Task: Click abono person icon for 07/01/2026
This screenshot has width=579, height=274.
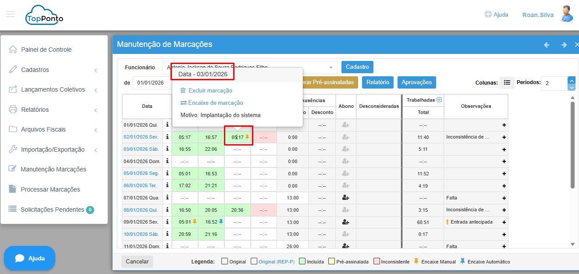Action: (x=346, y=198)
